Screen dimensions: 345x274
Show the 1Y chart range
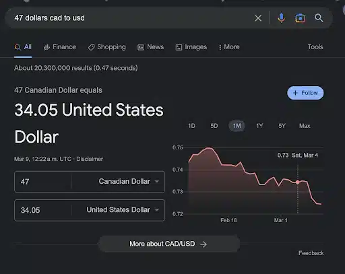point(259,126)
